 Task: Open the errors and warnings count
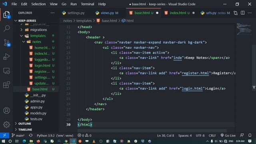pos(84,135)
